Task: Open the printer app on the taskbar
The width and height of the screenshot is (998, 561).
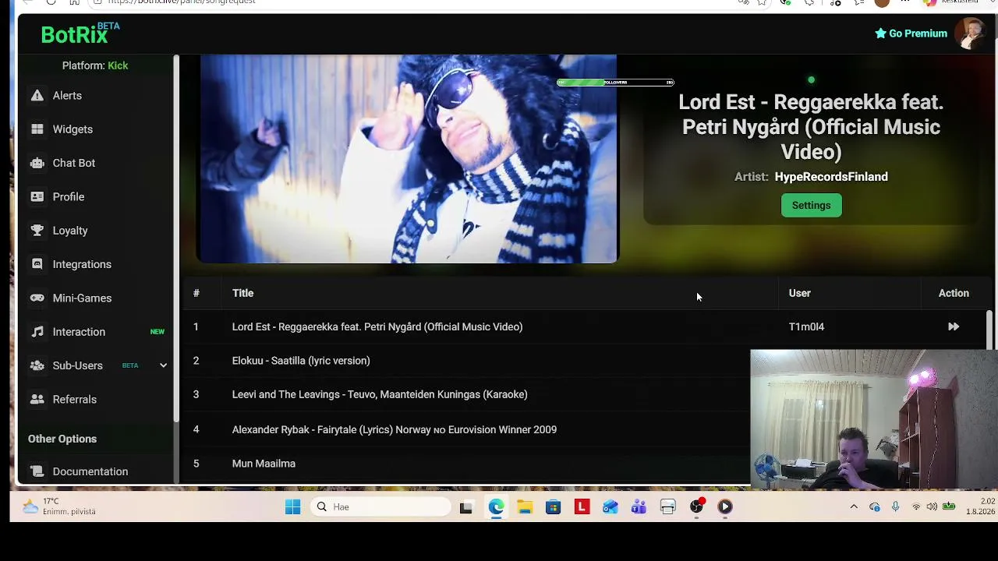Action: tap(667, 507)
